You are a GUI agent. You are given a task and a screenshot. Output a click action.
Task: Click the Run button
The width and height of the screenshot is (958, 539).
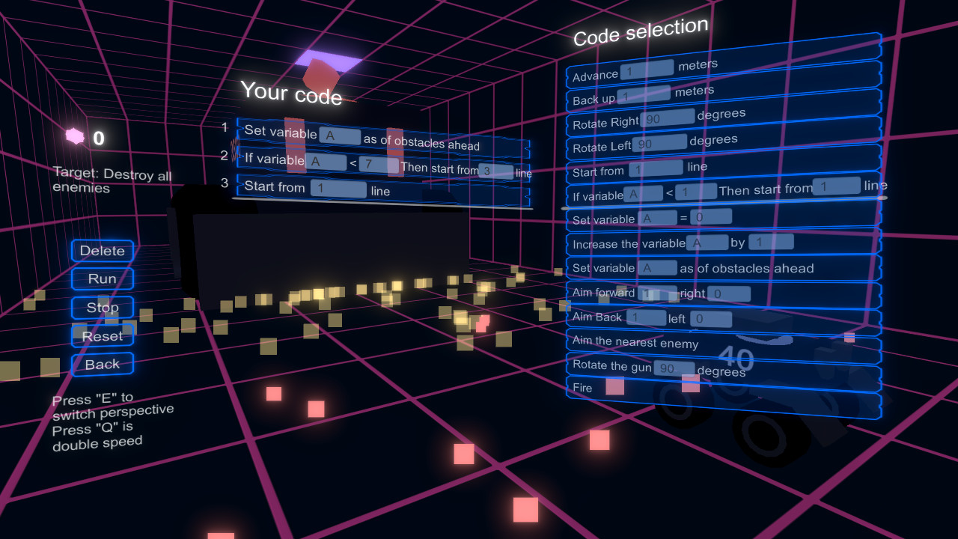tap(103, 278)
